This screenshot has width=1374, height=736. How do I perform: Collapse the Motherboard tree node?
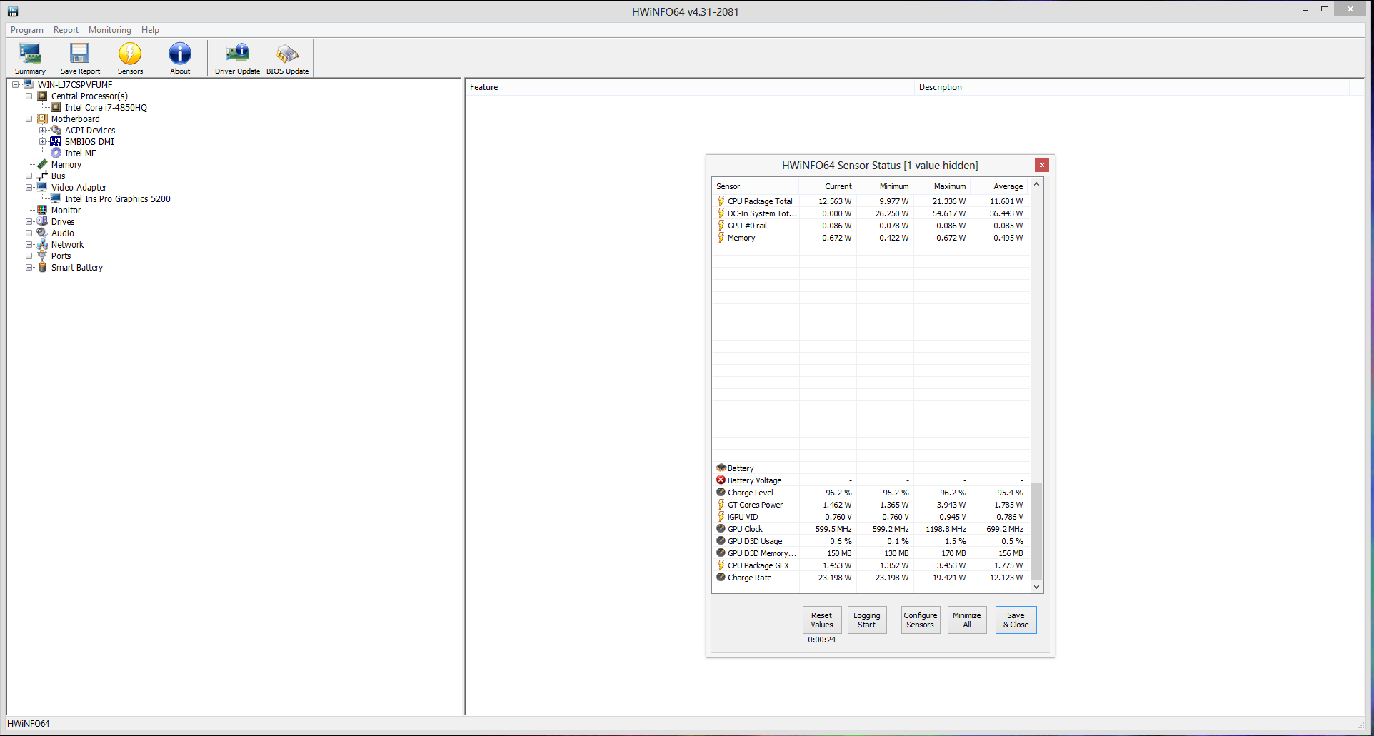click(29, 119)
